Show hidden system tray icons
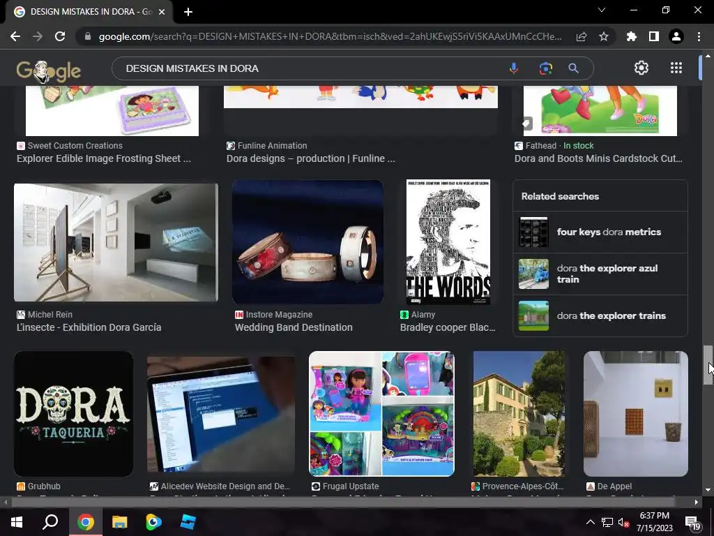714x536 pixels. (590, 522)
